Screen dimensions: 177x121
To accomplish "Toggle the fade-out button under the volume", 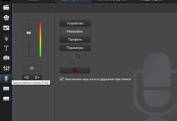I will pyautogui.click(x=37, y=77).
